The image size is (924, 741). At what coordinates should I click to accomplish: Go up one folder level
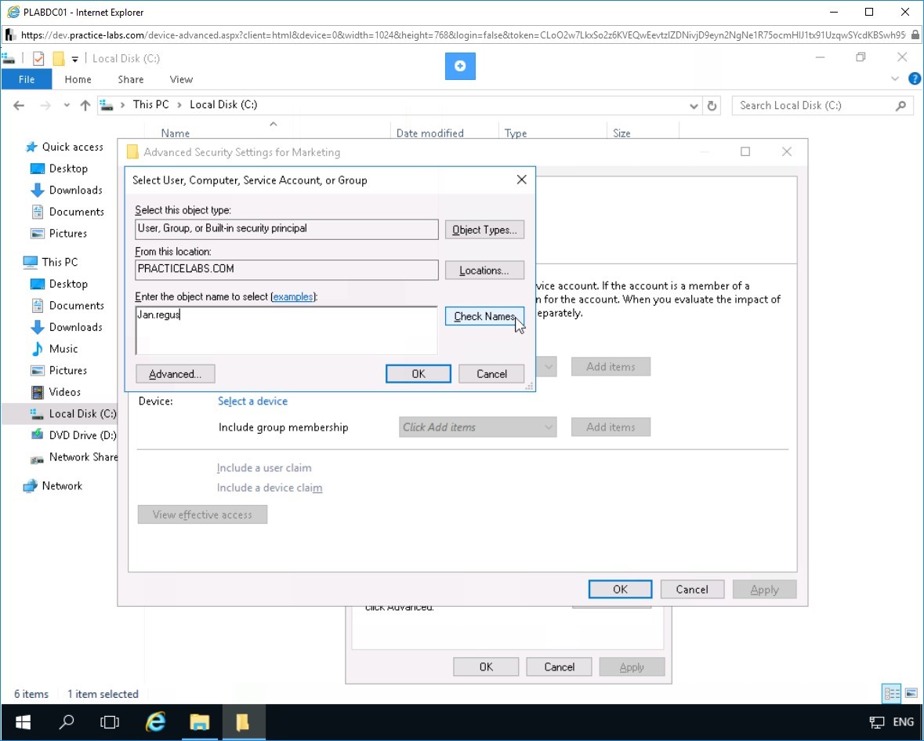pos(85,106)
